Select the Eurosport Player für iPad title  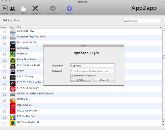coord(31,37)
